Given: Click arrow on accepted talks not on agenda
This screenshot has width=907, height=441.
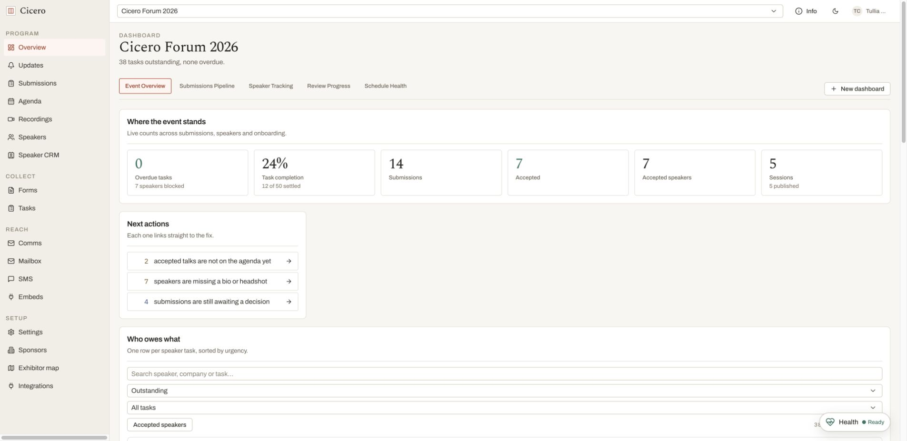Looking at the screenshot, I should coord(289,261).
